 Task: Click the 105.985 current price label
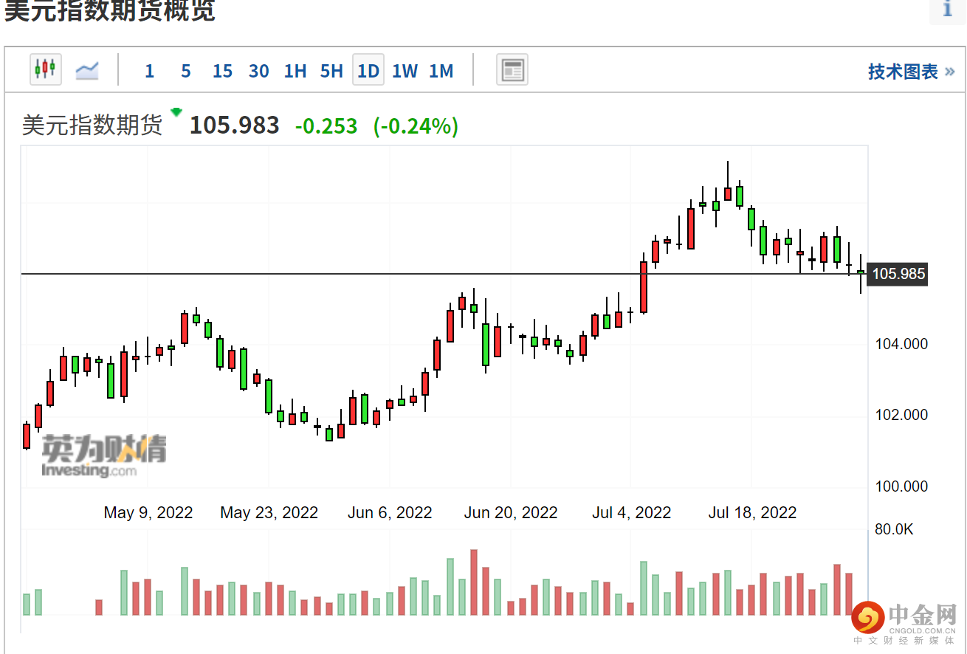pyautogui.click(x=898, y=275)
